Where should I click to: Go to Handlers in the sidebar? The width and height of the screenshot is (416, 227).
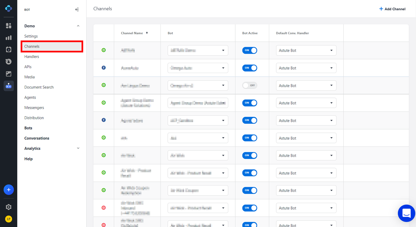(32, 57)
